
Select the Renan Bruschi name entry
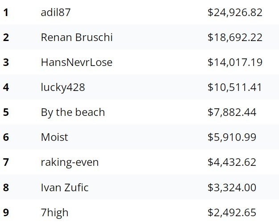(x=76, y=37)
